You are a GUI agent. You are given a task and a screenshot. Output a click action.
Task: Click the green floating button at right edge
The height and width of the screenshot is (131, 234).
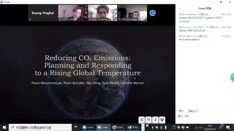[233, 77]
